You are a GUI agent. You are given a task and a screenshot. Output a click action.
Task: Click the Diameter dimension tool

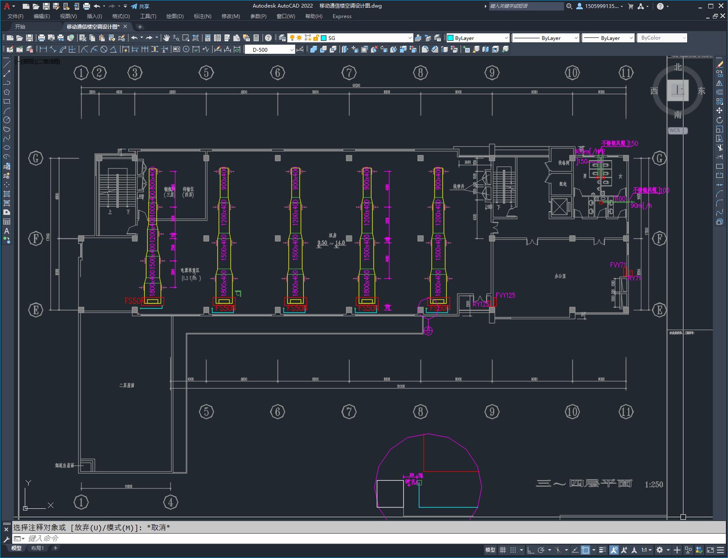[104, 49]
